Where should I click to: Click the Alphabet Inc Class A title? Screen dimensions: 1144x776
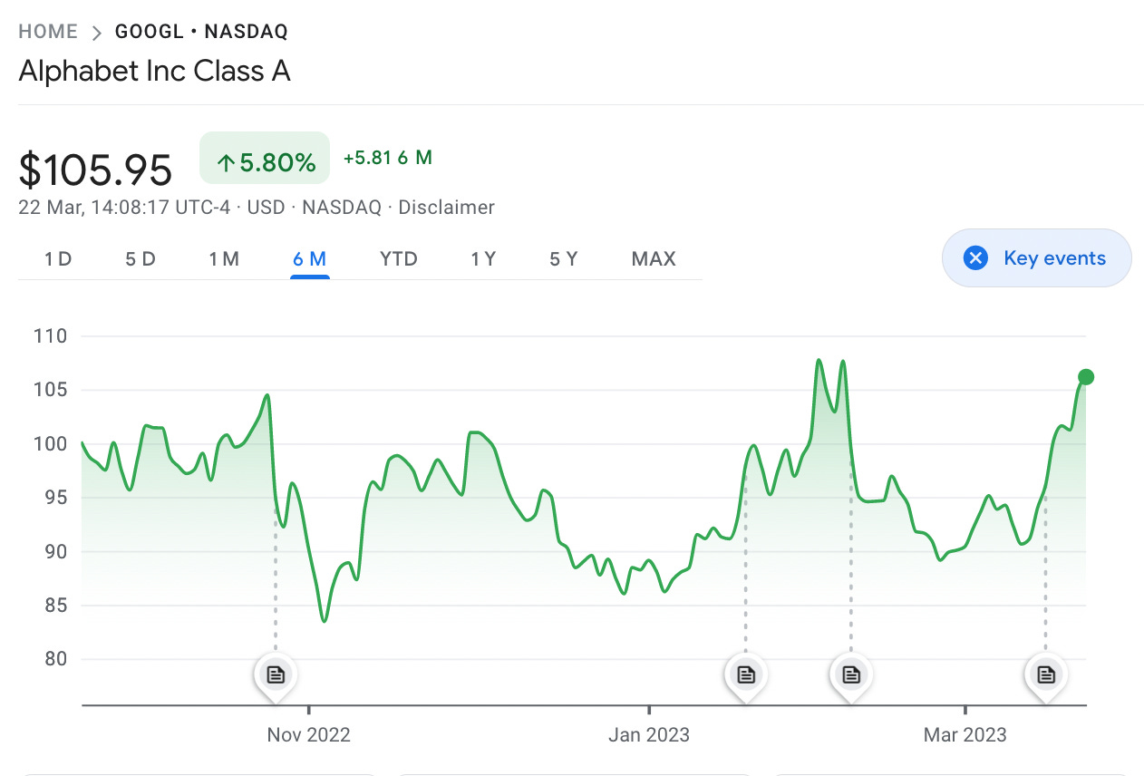click(155, 71)
